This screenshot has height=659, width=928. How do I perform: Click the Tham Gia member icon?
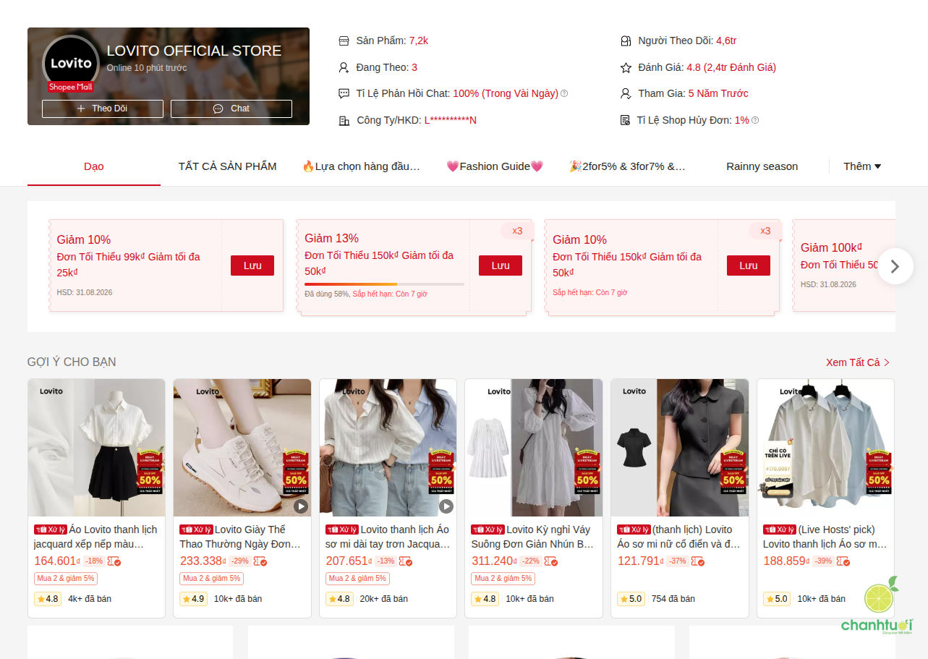click(x=626, y=93)
